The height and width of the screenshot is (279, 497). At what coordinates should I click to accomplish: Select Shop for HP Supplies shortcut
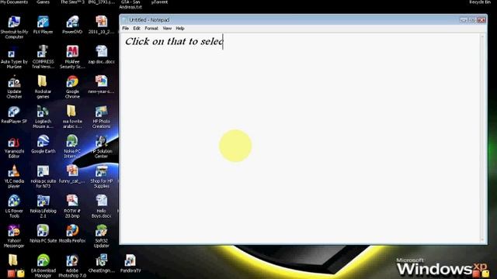coord(102,171)
